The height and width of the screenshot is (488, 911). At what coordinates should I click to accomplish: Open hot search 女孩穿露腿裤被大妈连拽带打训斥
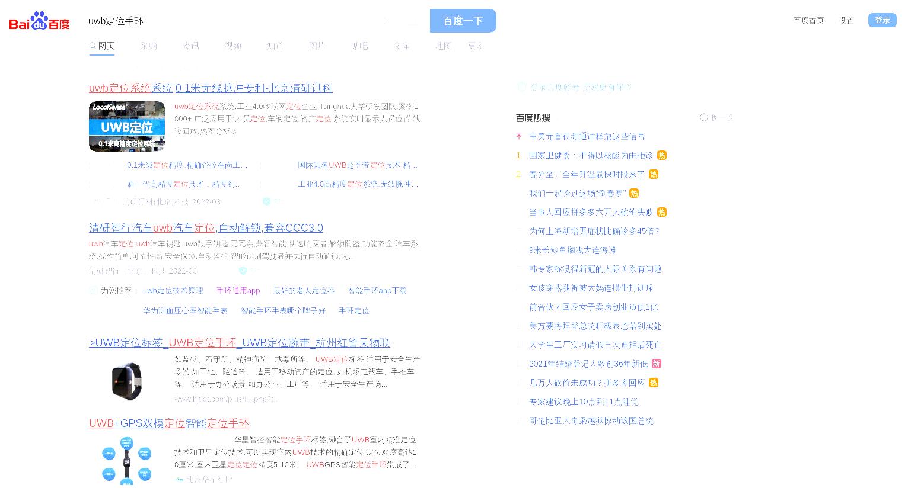[x=591, y=288]
